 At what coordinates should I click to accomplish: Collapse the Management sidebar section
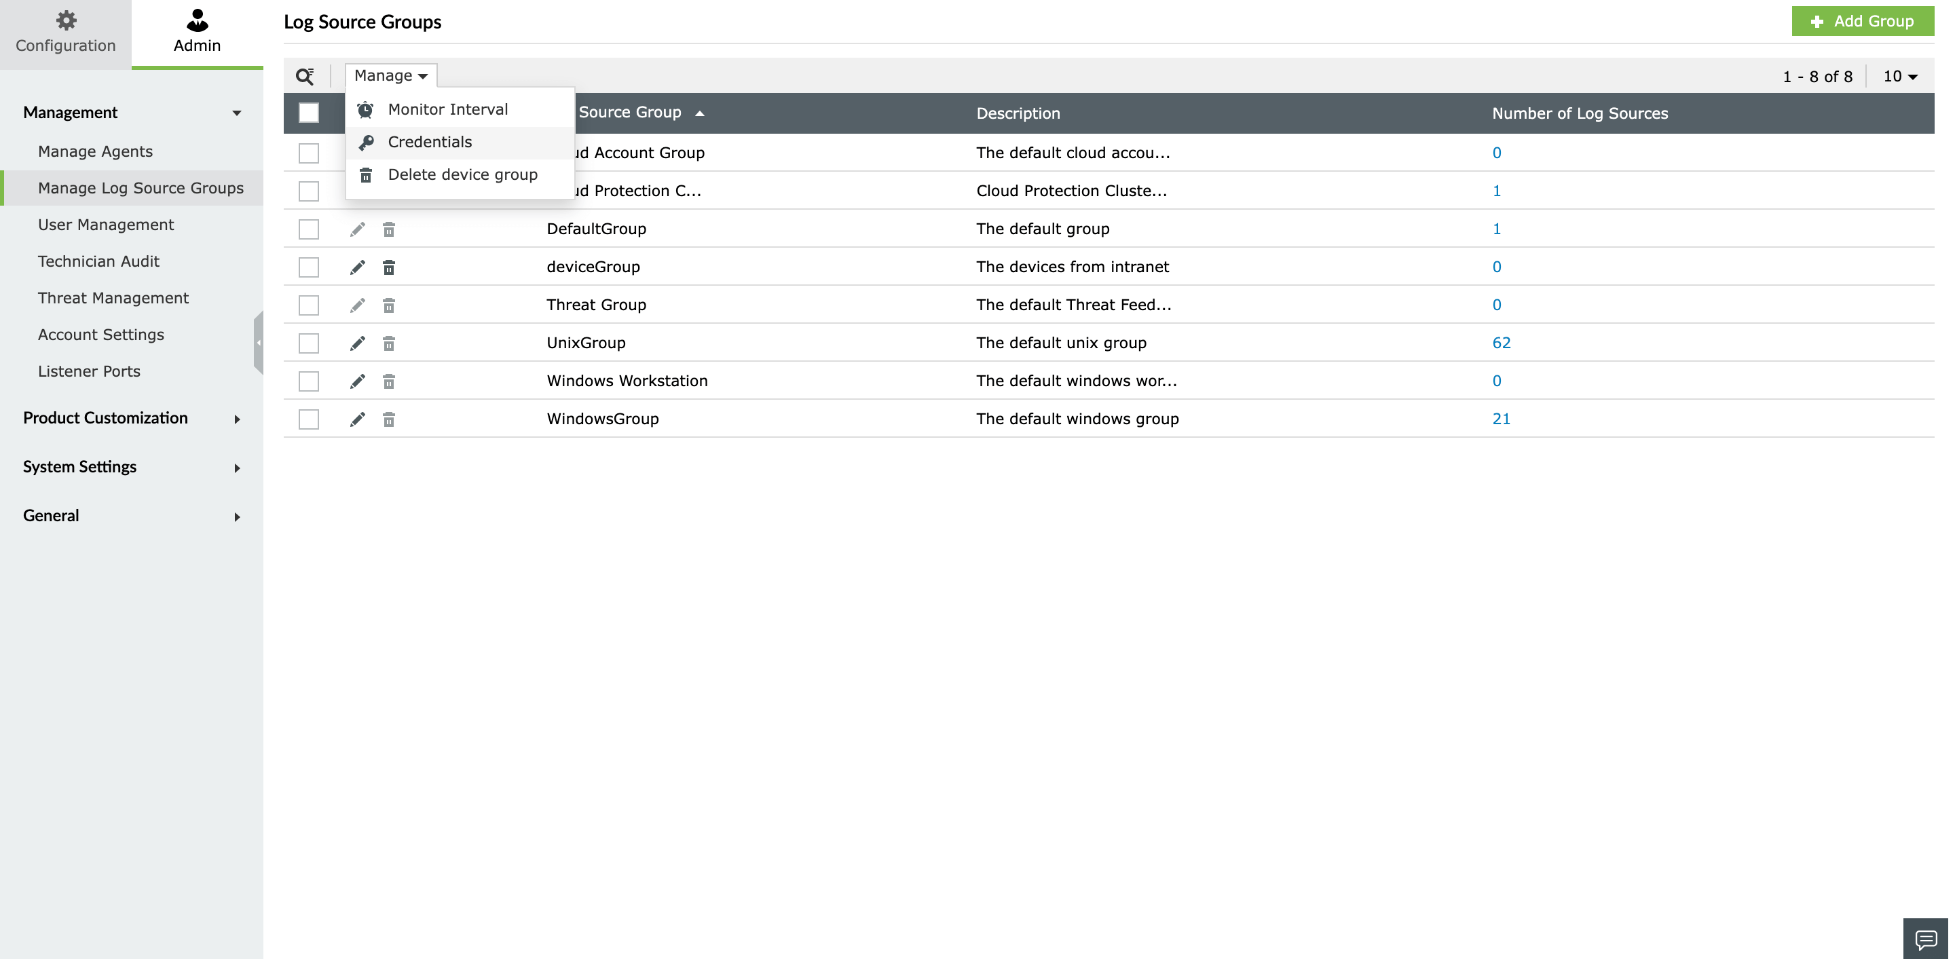(132, 112)
